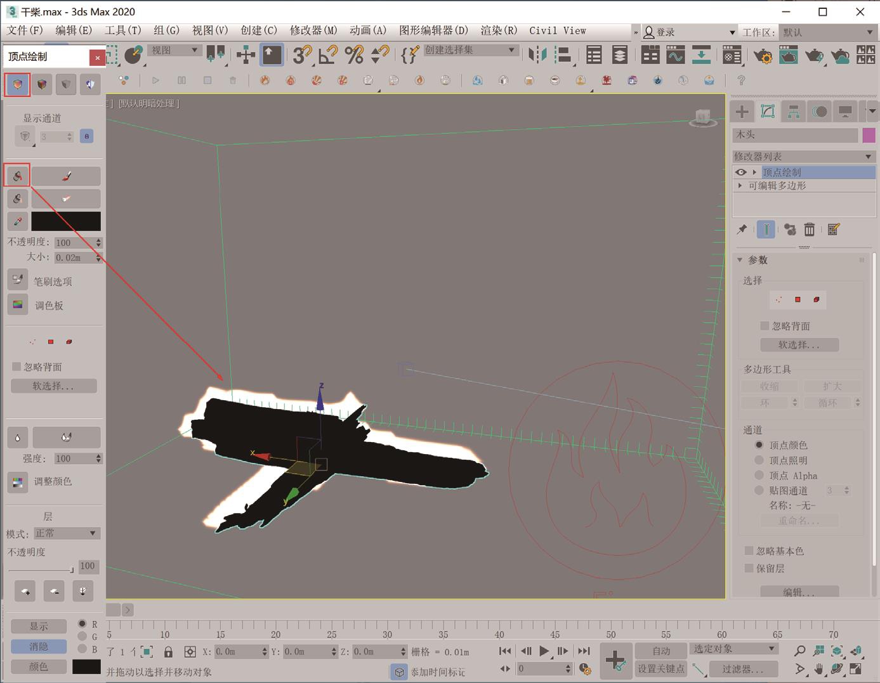Screen dimensions: 880x683
Task: Play the animation
Action: 544,651
